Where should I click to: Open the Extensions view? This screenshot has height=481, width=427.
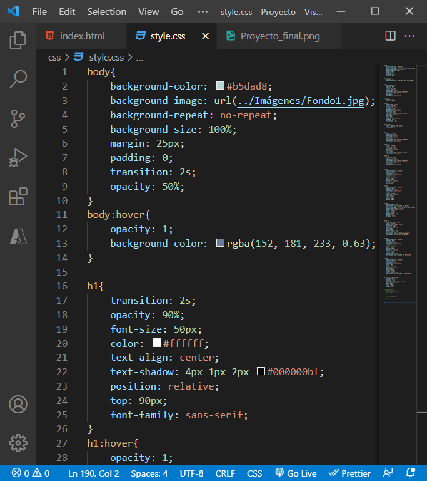(x=18, y=197)
